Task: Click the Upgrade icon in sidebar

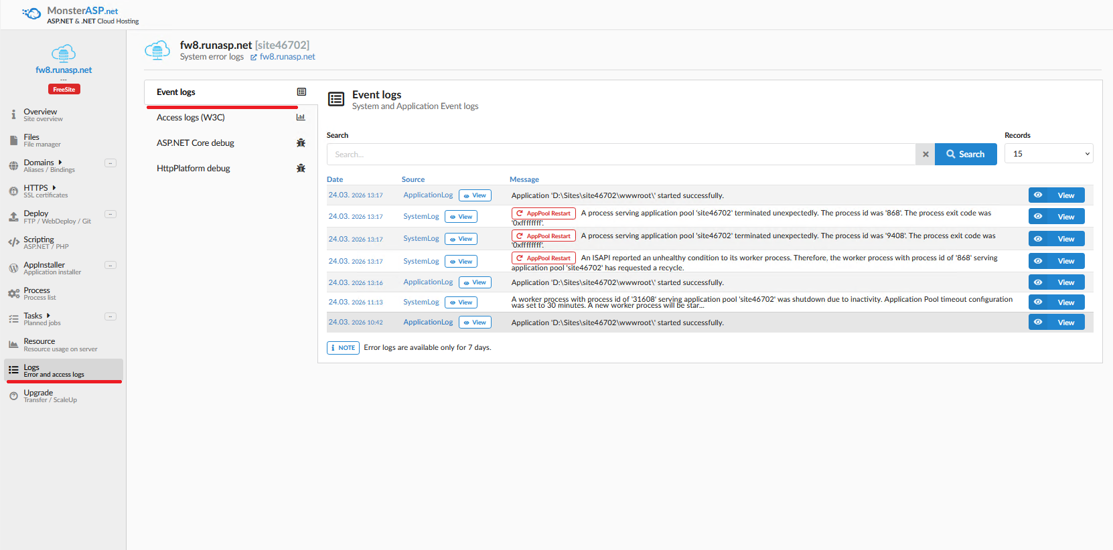Action: tap(13, 396)
